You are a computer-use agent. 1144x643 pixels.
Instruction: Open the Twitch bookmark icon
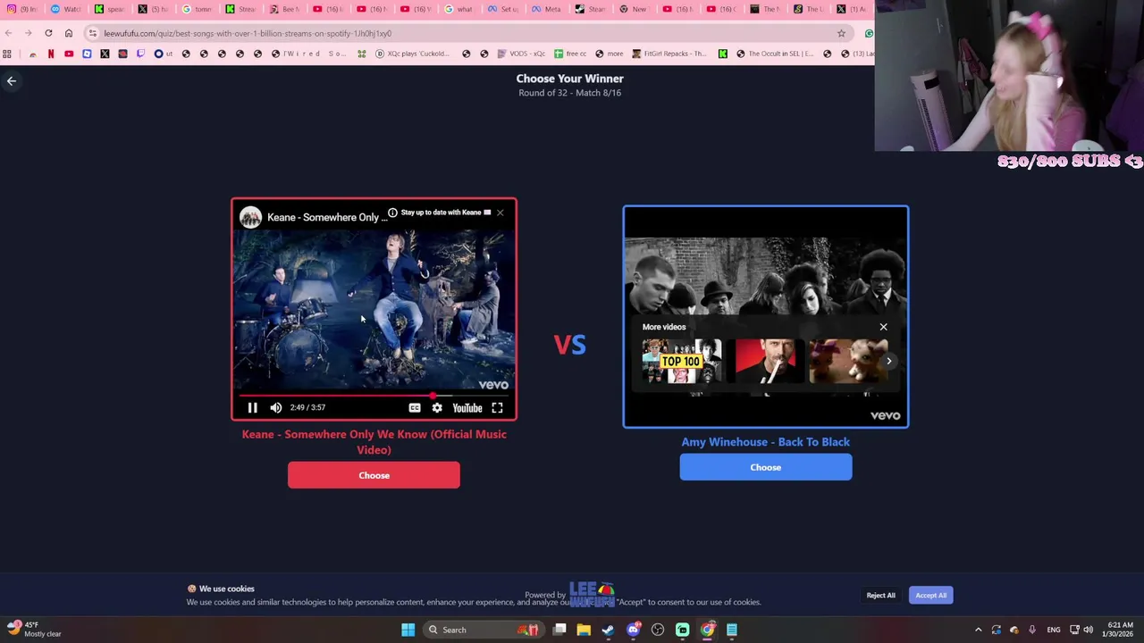point(140,54)
